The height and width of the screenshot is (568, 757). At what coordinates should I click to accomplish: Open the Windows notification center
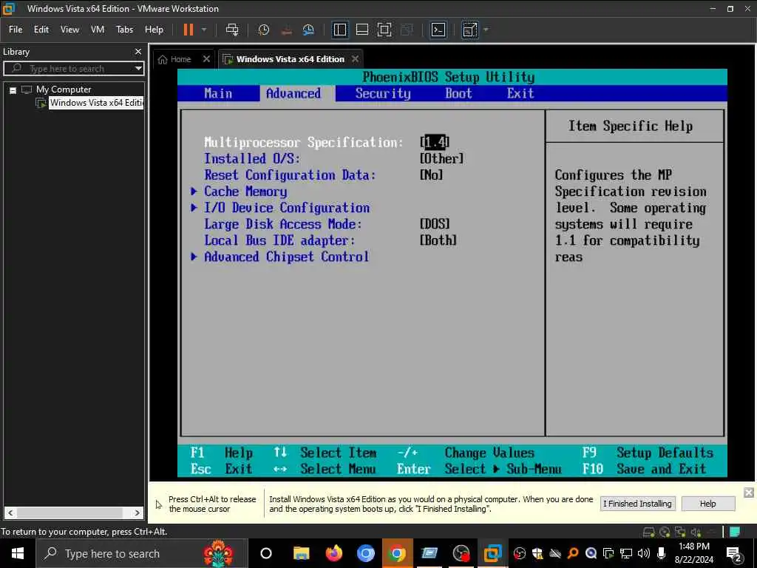[x=734, y=554]
